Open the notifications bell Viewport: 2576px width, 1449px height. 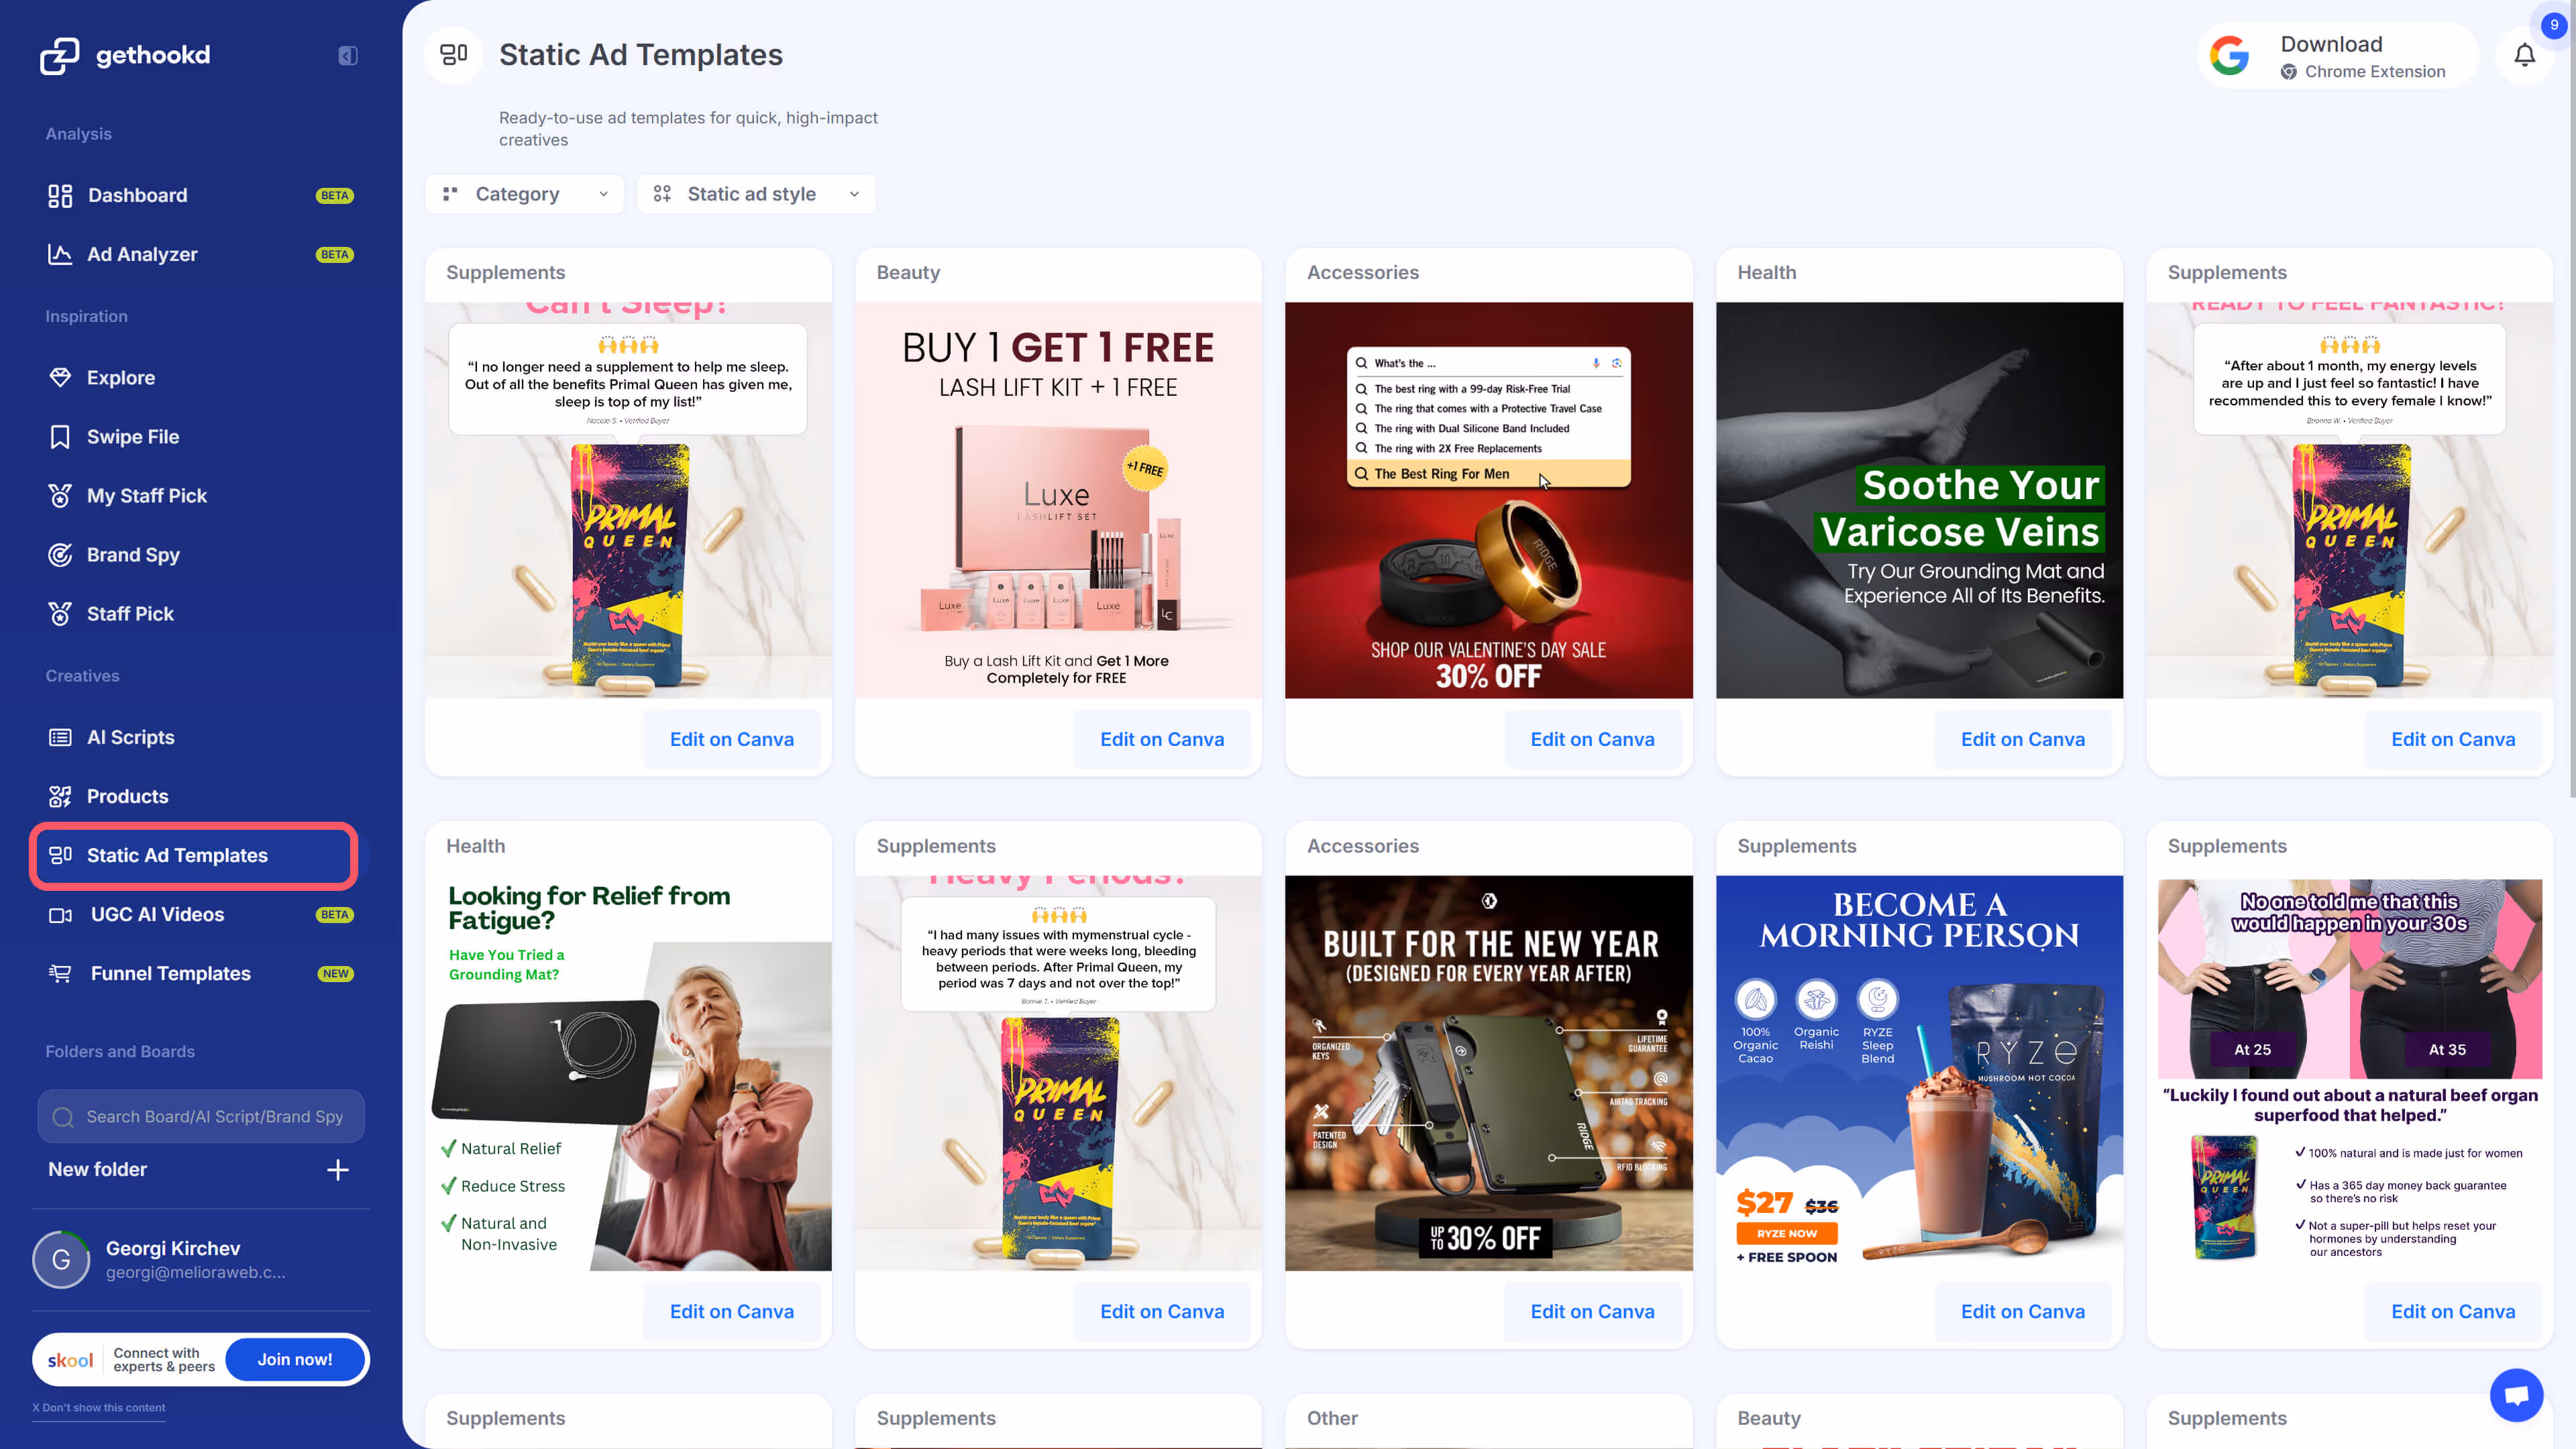2524,55
